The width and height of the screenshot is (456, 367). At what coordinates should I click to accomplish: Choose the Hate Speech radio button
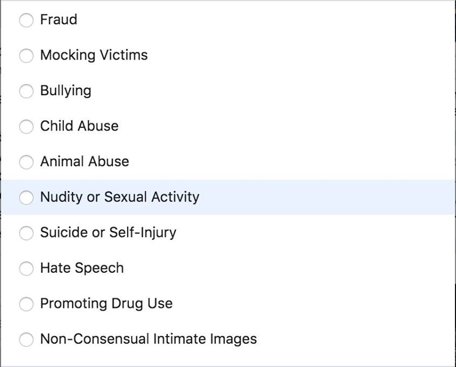pyautogui.click(x=26, y=268)
